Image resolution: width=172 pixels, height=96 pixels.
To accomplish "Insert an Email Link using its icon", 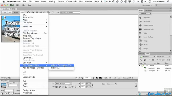I will click(140, 21).
